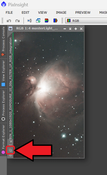Open the PREVIEW menu

point(83,13)
